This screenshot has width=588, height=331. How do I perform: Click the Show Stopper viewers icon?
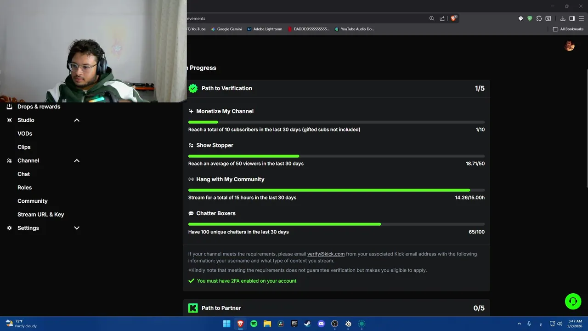[x=191, y=145]
